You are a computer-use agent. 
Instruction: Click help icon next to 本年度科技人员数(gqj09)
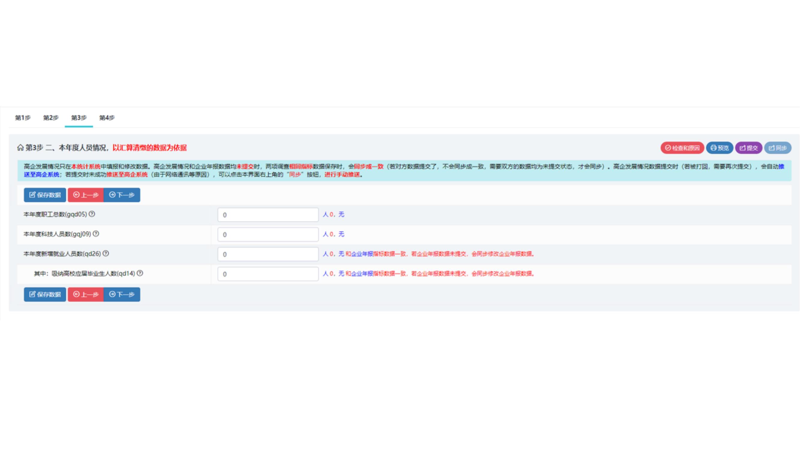pyautogui.click(x=96, y=234)
